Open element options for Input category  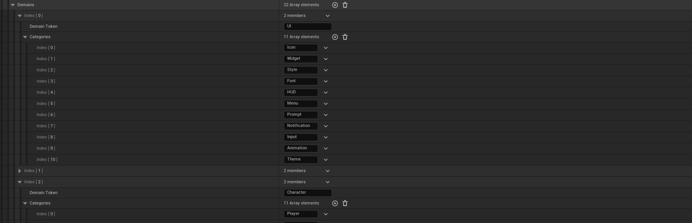[x=326, y=137]
